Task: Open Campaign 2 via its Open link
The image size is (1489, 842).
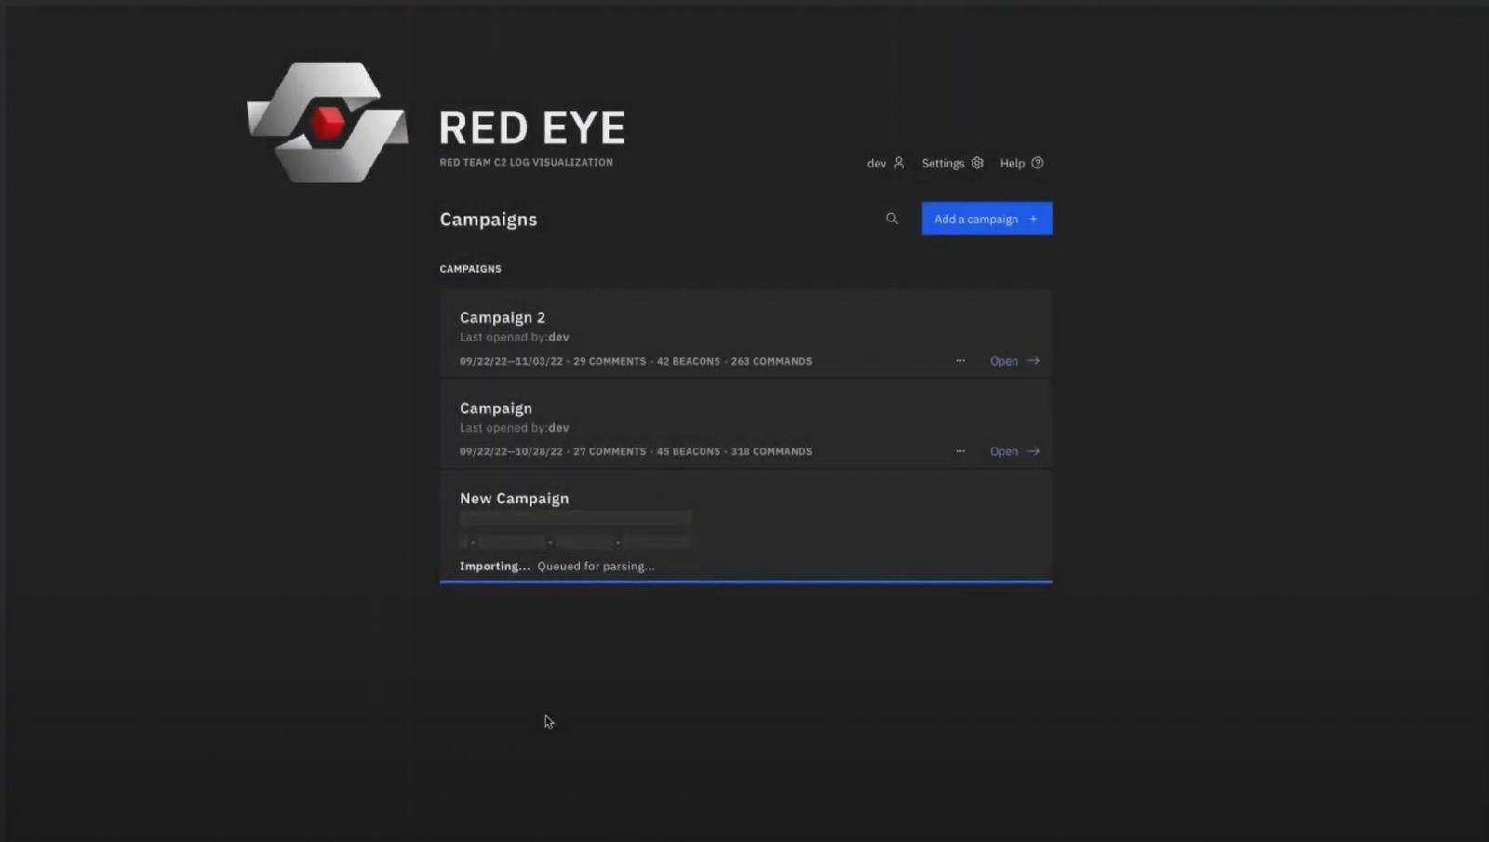Action: point(1014,361)
